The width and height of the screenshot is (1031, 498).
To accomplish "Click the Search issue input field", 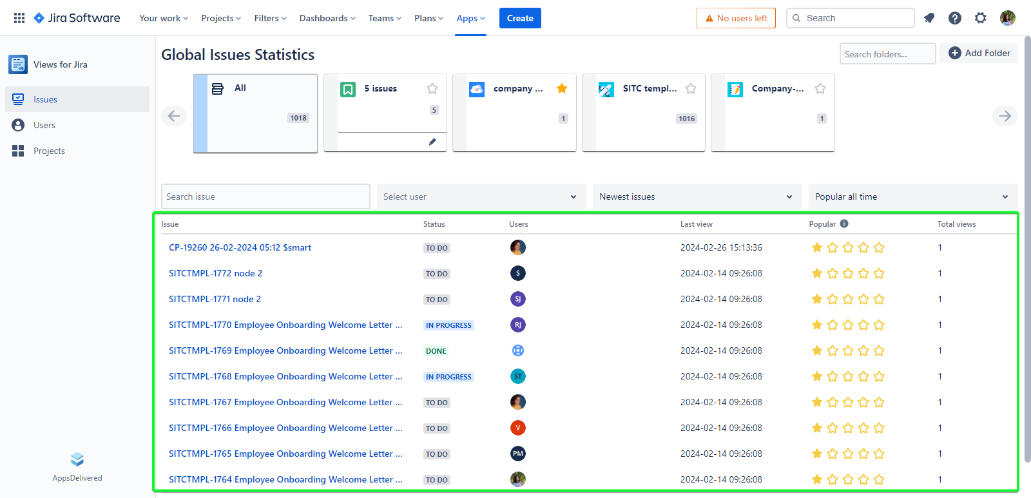I will [x=265, y=196].
